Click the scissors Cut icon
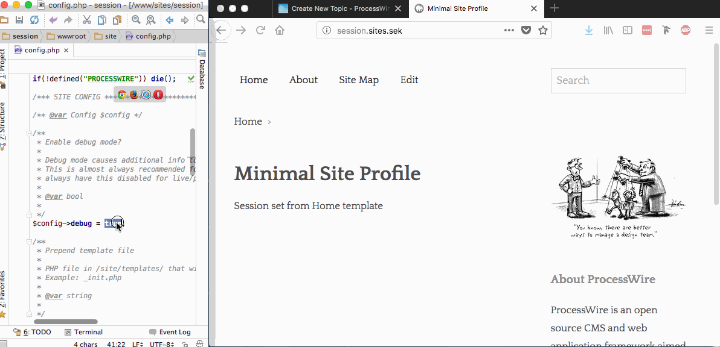 (x=86, y=20)
